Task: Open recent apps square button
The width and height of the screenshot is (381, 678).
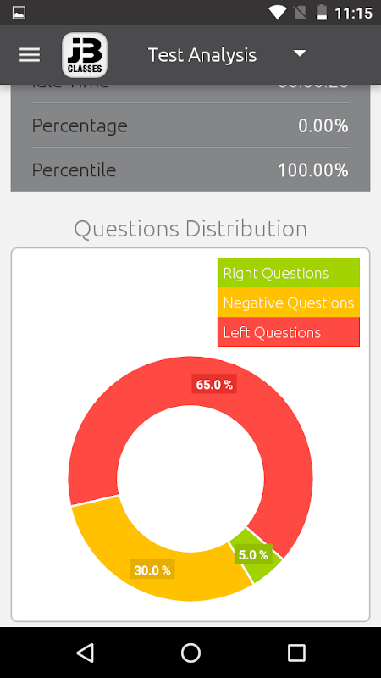Action: pyautogui.click(x=296, y=653)
